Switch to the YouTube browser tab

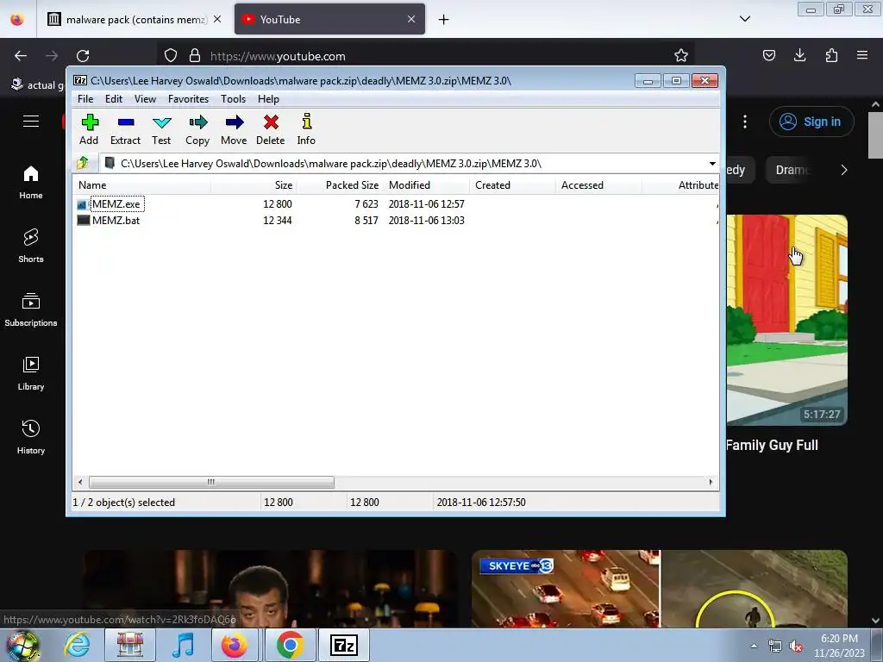(x=329, y=19)
